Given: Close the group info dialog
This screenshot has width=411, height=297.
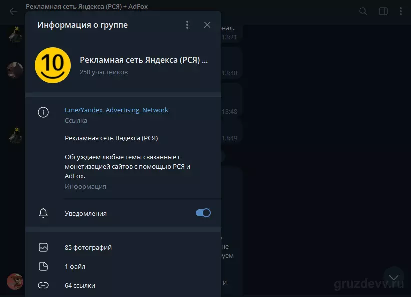Looking at the screenshot, I should click(207, 25).
